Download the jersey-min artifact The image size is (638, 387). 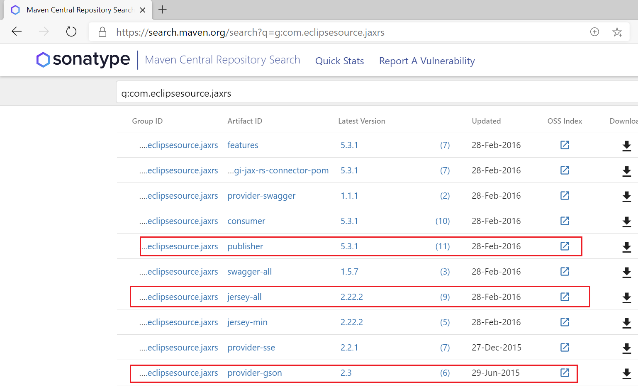[x=627, y=323]
